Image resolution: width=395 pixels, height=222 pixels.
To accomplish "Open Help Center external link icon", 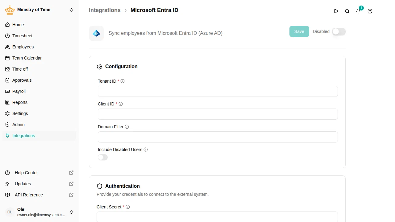I will pos(71,173).
